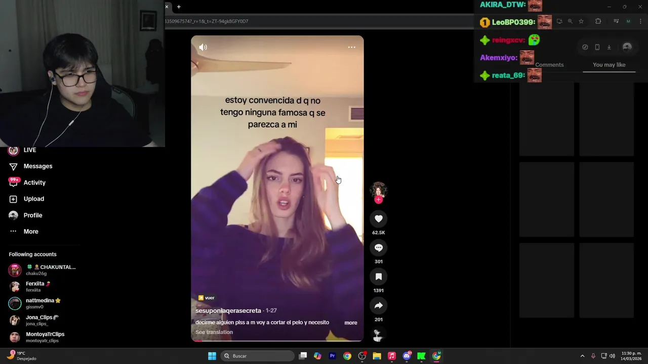Save the video with the bookmark icon
648x364 pixels.
point(378,277)
